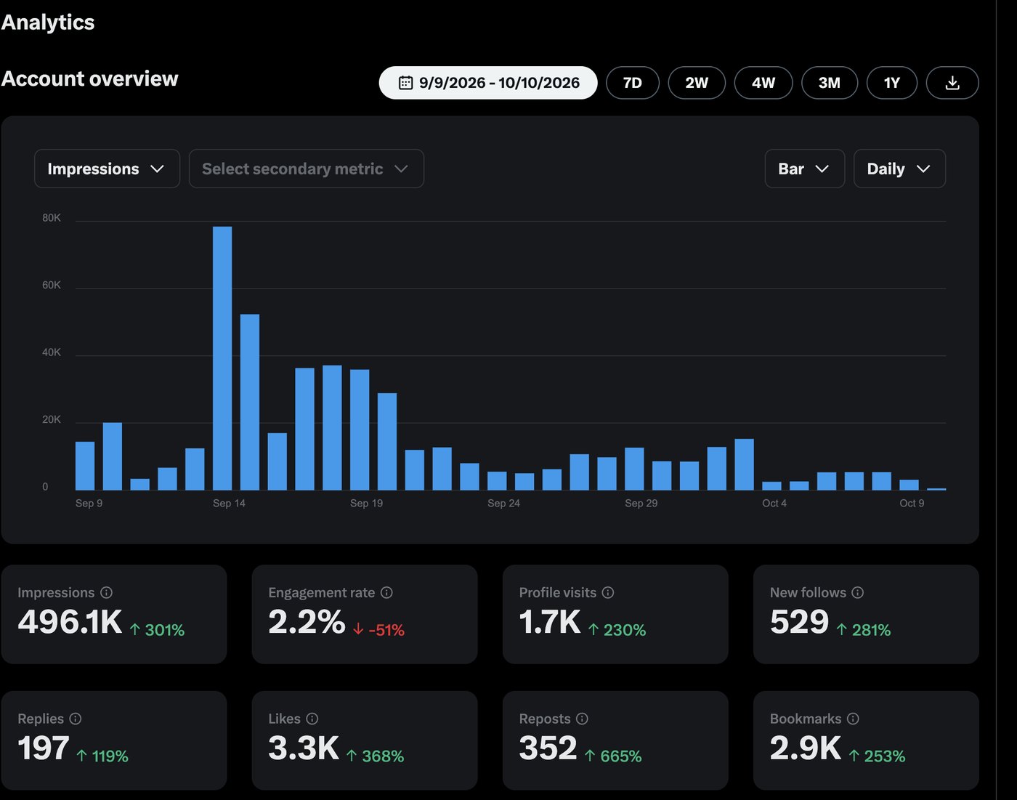Click the tallest bar on Sep 14
1017x800 pixels.
(222, 358)
